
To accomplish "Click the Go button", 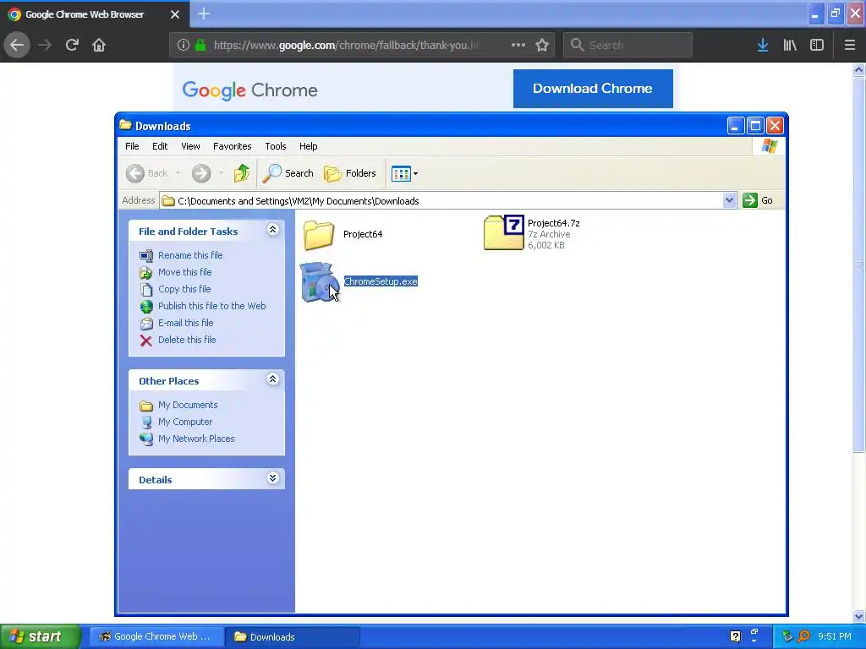I will pyautogui.click(x=759, y=200).
